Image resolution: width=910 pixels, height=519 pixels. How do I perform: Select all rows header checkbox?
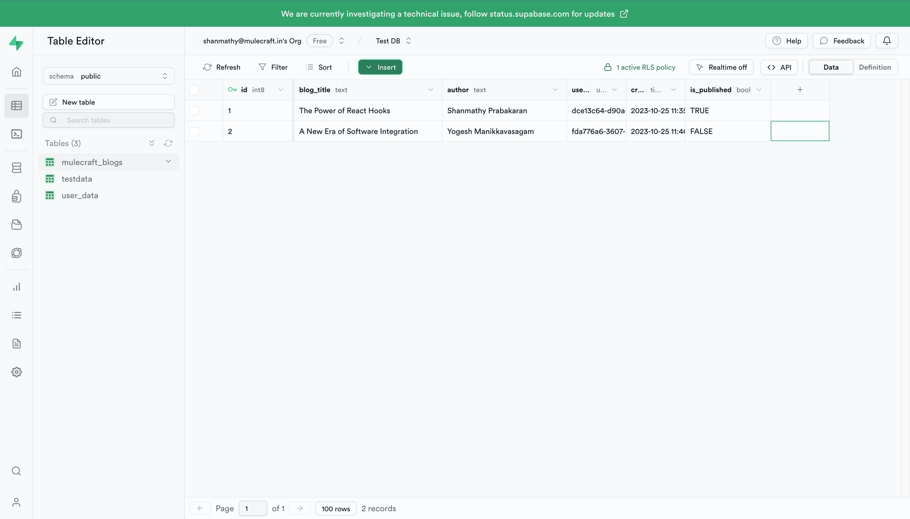[x=194, y=90]
